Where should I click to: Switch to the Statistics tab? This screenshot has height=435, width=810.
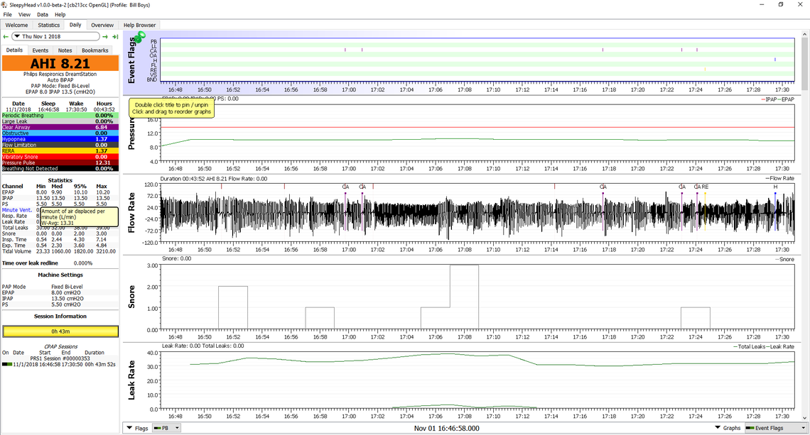click(48, 25)
